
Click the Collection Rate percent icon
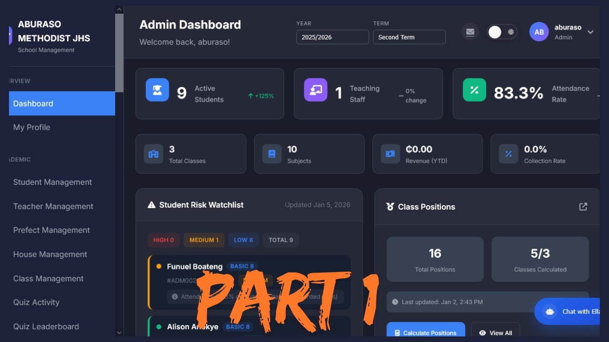[509, 154]
